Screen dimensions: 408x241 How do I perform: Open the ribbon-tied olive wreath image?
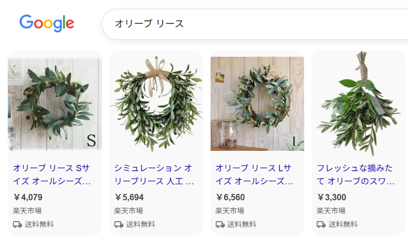pyautogui.click(x=156, y=104)
